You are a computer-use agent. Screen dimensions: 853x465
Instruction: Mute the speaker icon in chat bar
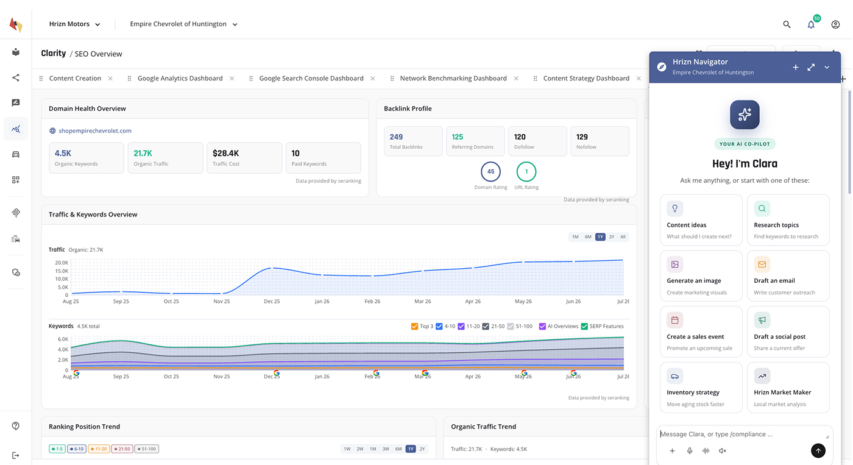(x=723, y=451)
